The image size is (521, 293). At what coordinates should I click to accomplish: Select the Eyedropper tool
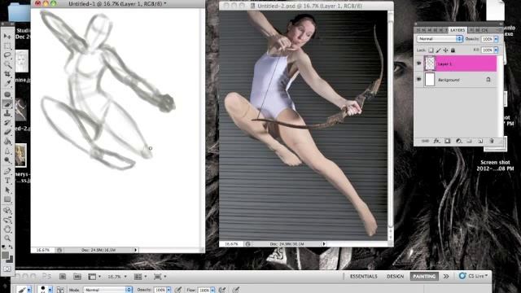(x=7, y=83)
